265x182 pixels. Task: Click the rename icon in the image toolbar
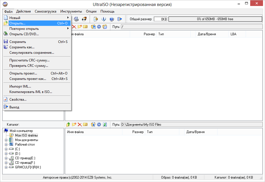pos(85,27)
